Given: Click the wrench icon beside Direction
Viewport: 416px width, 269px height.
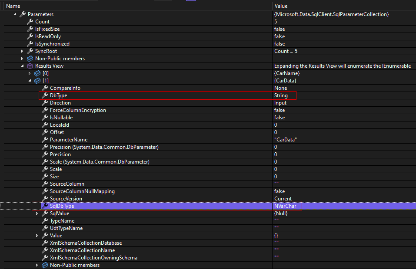Looking at the screenshot, I should coord(44,102).
